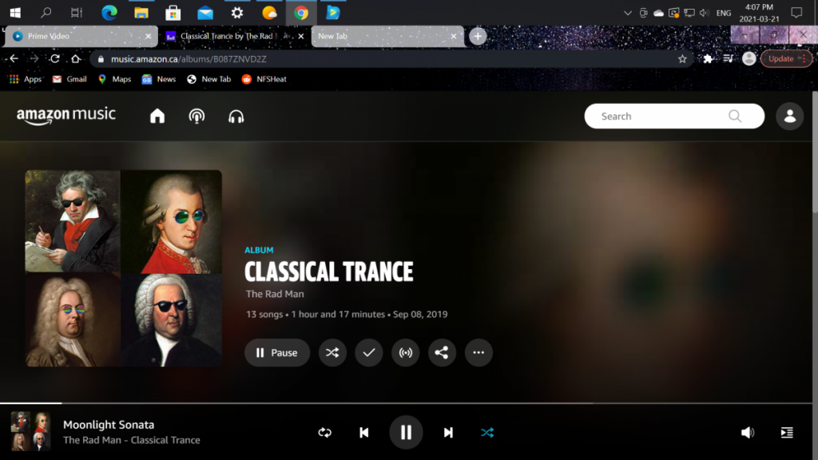The width and height of the screenshot is (818, 460).
Task: Open The Rad Man artist link
Action: (275, 294)
